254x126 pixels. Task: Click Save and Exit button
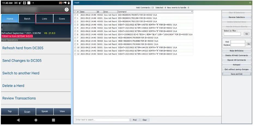[237, 74]
